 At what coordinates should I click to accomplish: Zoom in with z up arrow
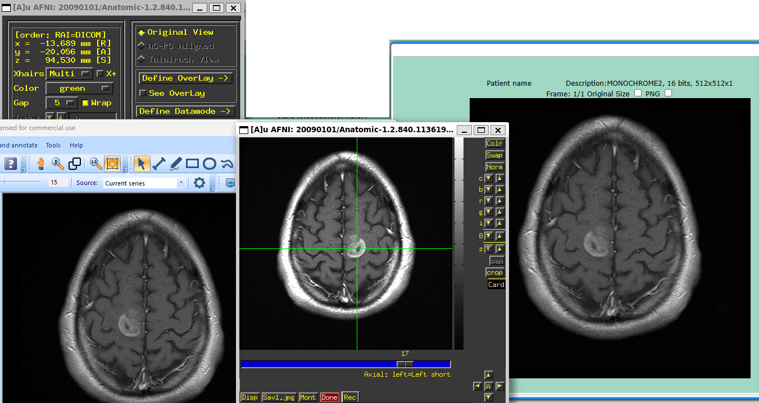coord(499,249)
